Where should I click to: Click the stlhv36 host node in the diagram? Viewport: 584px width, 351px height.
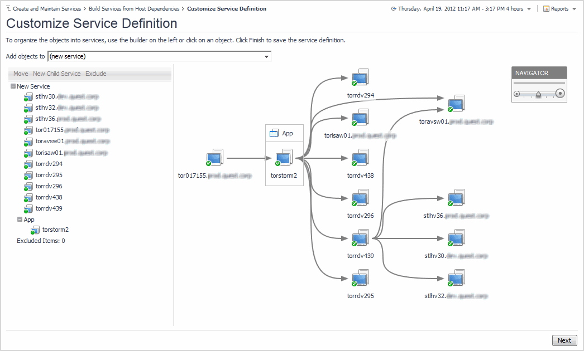[456, 198]
